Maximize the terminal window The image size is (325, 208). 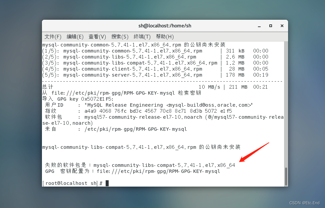[270, 26]
